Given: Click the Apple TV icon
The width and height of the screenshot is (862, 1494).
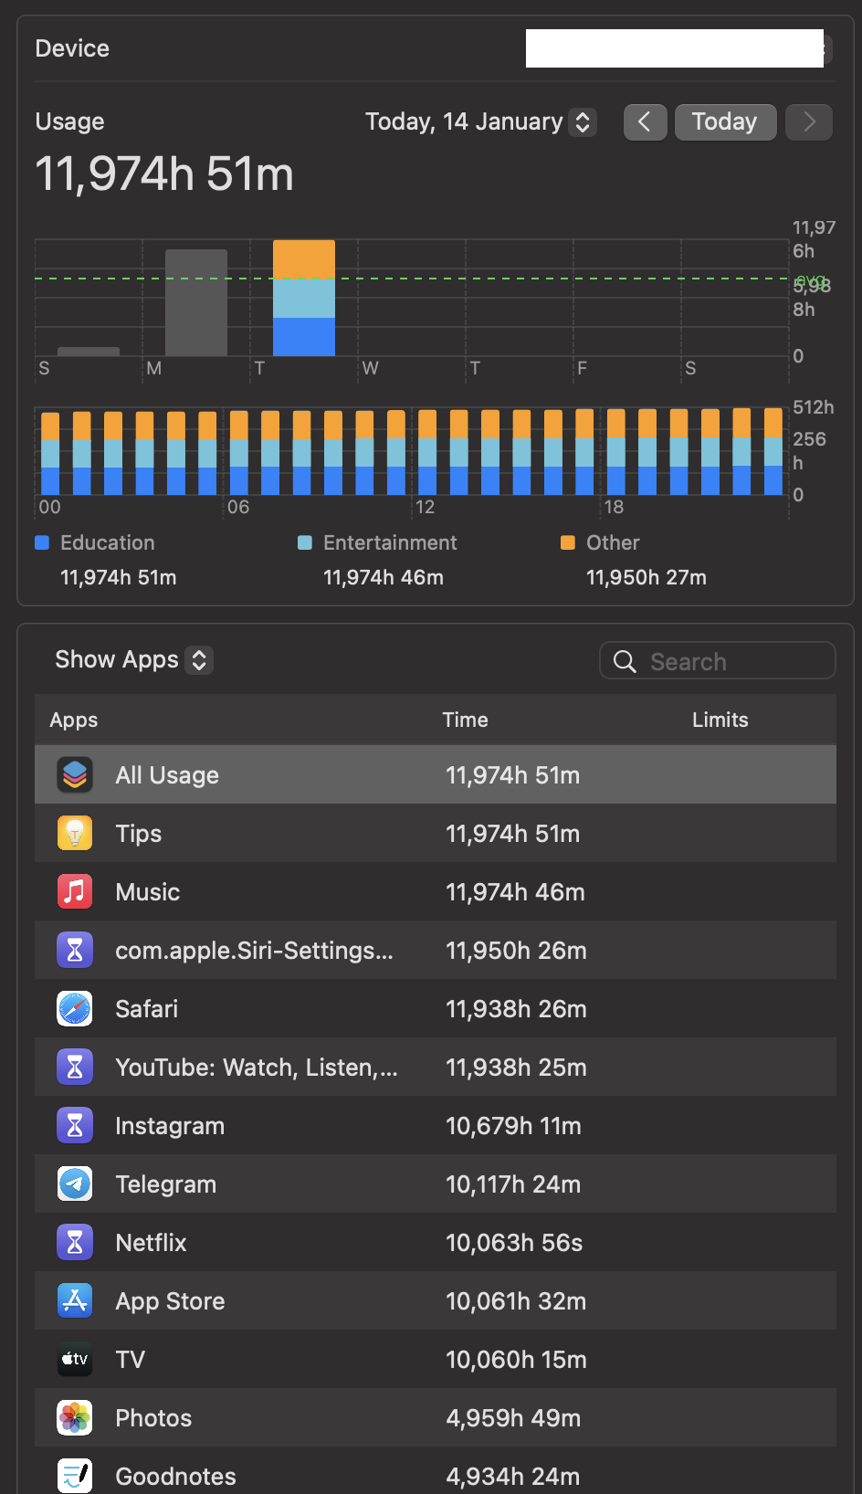Looking at the screenshot, I should click(75, 1359).
